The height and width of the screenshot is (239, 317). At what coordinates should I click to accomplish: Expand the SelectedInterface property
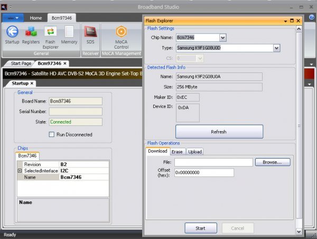(x=20, y=171)
